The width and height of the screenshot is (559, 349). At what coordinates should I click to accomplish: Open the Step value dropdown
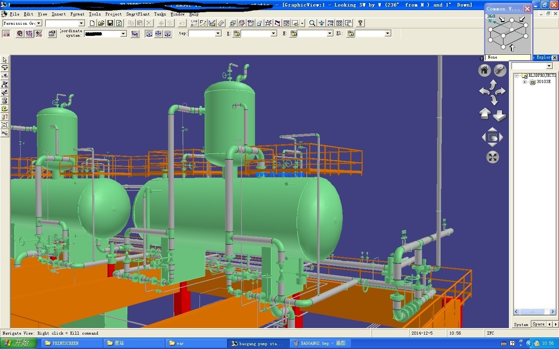tap(218, 34)
